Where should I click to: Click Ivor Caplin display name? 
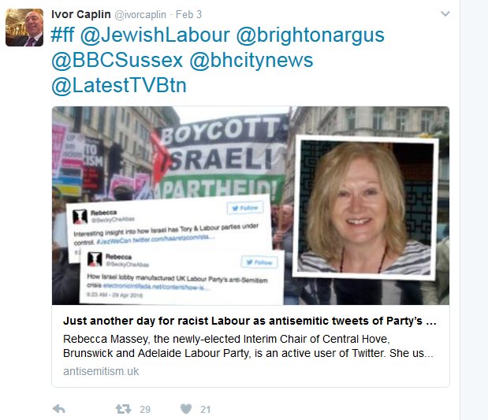coord(81,14)
